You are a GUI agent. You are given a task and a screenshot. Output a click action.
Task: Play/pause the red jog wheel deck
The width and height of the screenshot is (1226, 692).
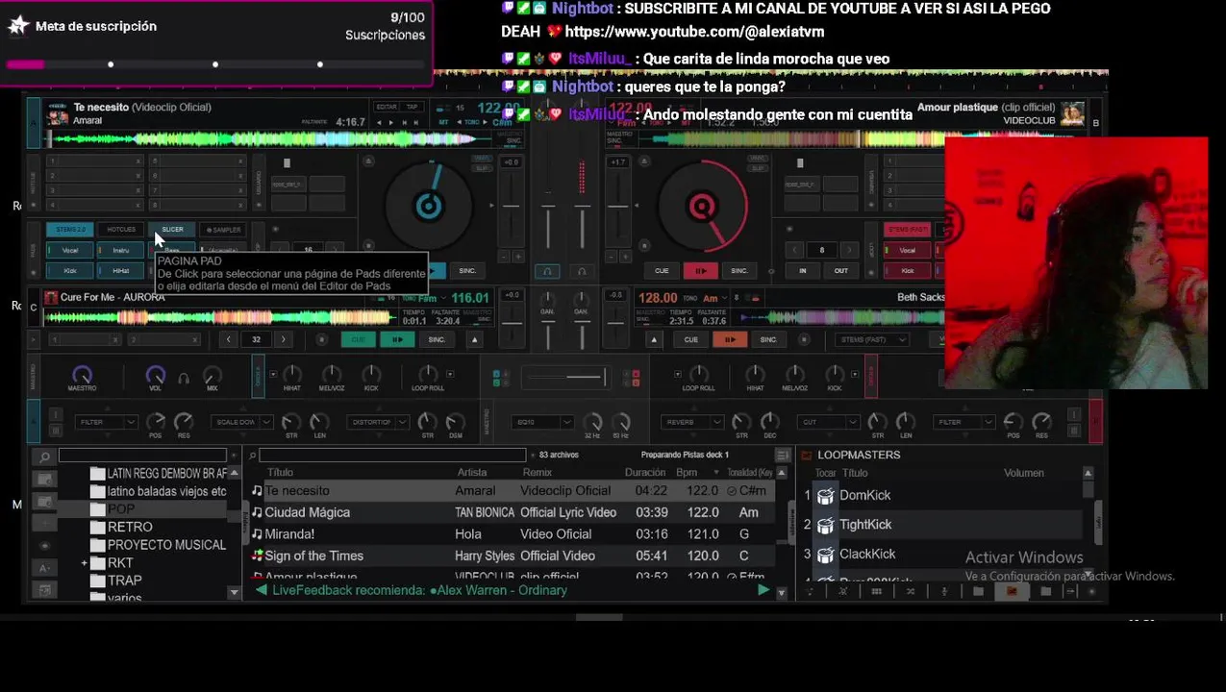coord(701,271)
